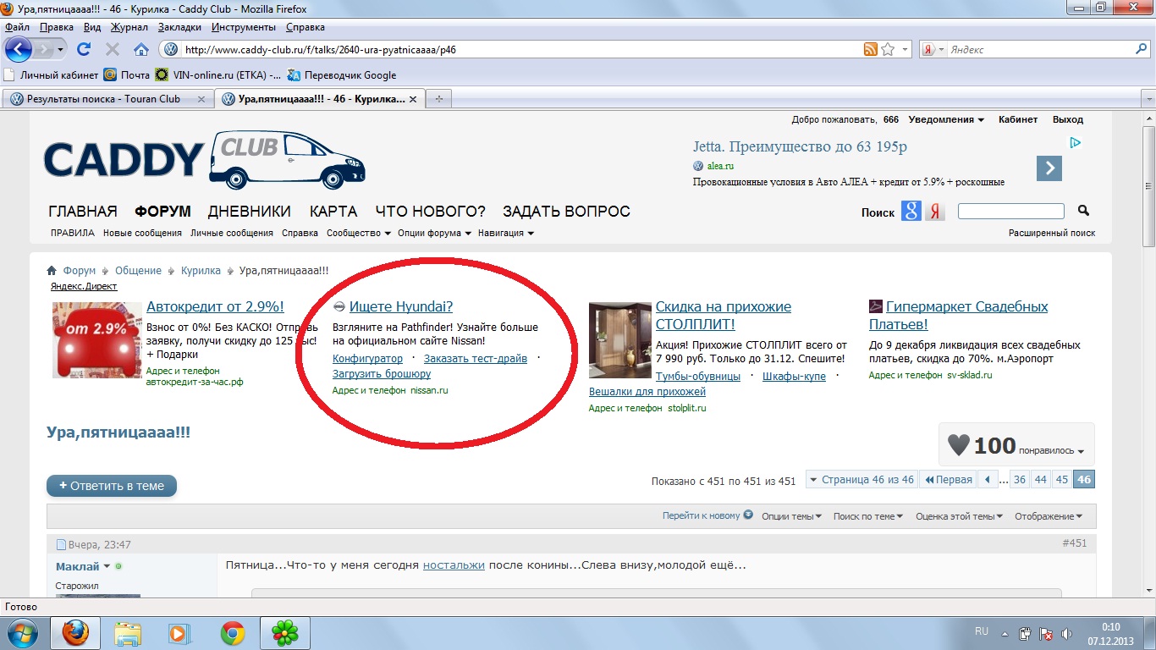The height and width of the screenshot is (650, 1156).
Task: Click red car autocredit ad thumbnail
Action: coord(96,340)
